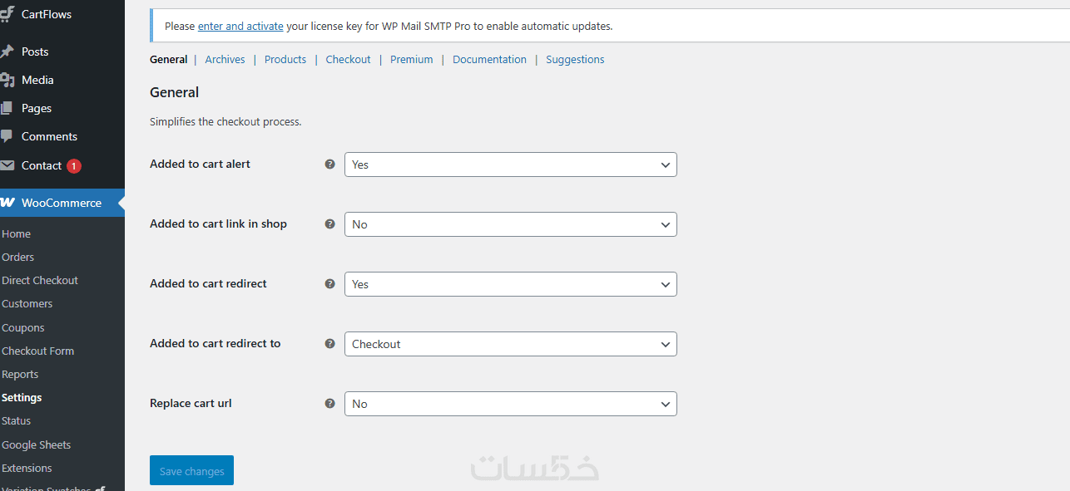Switch to the Archives tab
Image resolution: width=1070 pixels, height=491 pixels.
coord(225,60)
